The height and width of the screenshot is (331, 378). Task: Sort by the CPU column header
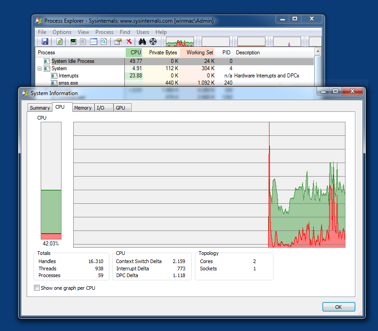(x=134, y=53)
